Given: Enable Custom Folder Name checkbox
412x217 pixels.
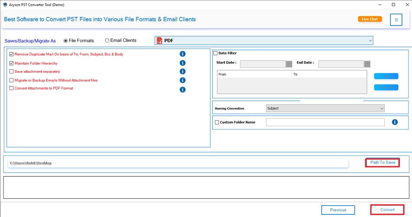Looking at the screenshot, I should click(217, 122).
